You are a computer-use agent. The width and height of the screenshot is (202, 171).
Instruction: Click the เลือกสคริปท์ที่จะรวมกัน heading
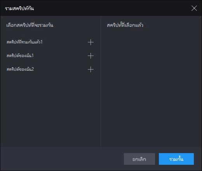coord(30,25)
